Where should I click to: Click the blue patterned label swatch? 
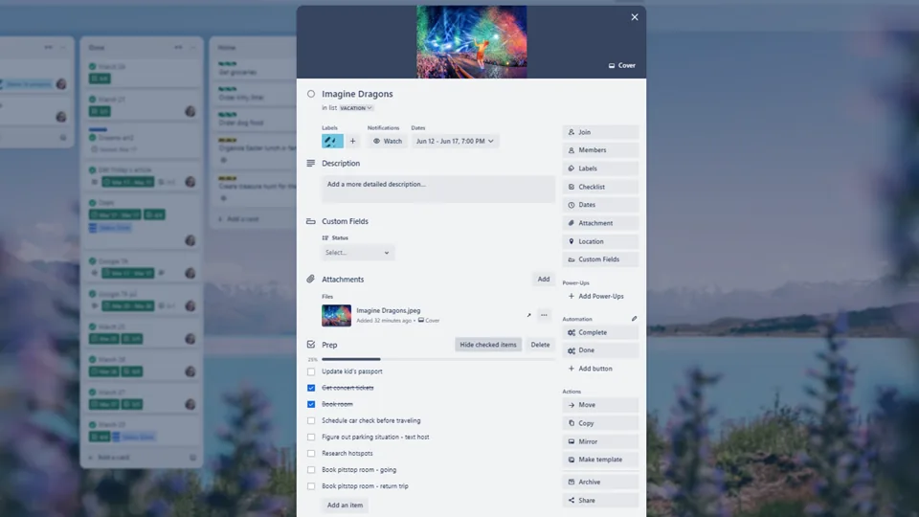pyautogui.click(x=332, y=141)
